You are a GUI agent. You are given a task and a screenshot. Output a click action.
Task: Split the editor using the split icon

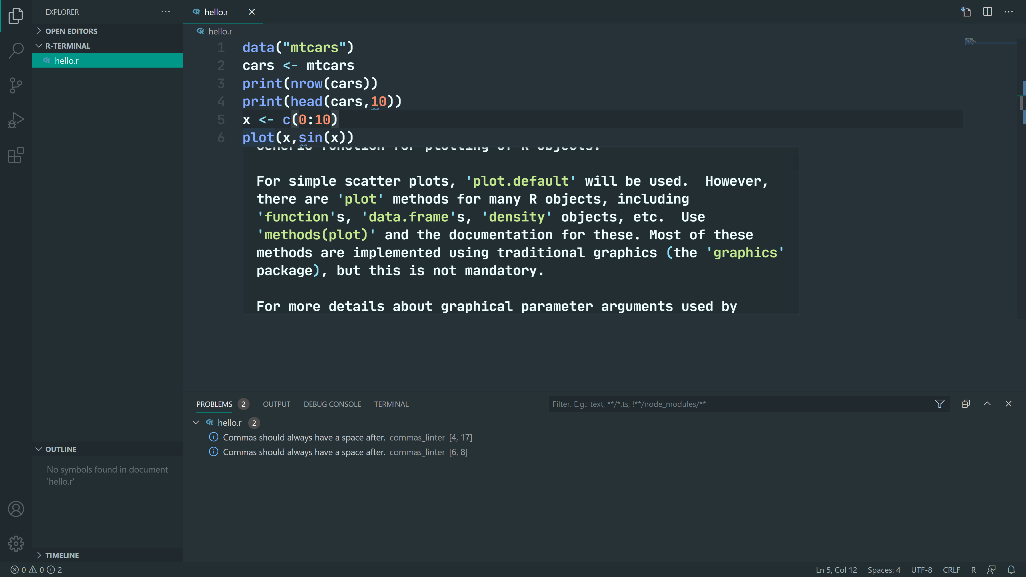(x=987, y=11)
